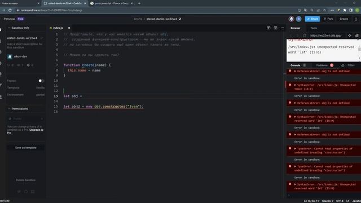The image size is (361, 203).
Task: Fork this sandbox
Action: click(x=328, y=19)
